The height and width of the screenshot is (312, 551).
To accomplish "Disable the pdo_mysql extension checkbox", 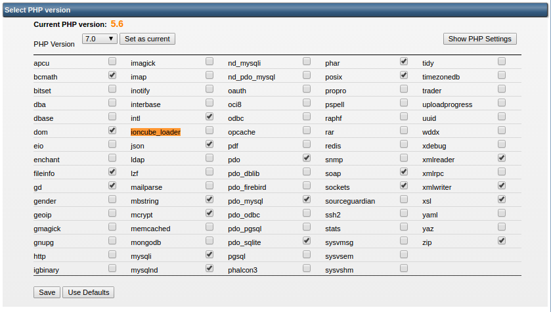I will pyautogui.click(x=307, y=200).
